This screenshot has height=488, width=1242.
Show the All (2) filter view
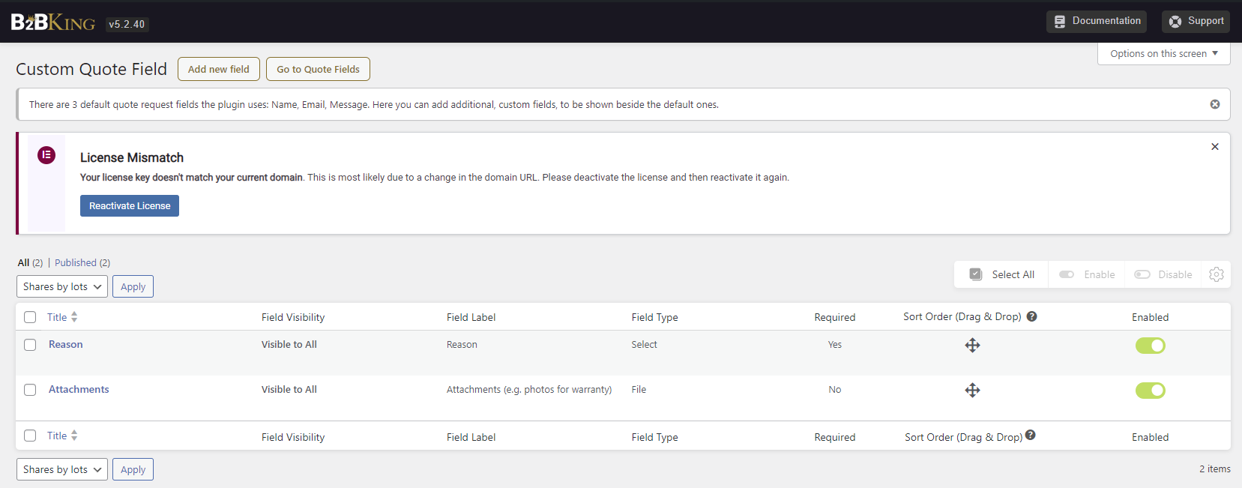tap(30, 262)
